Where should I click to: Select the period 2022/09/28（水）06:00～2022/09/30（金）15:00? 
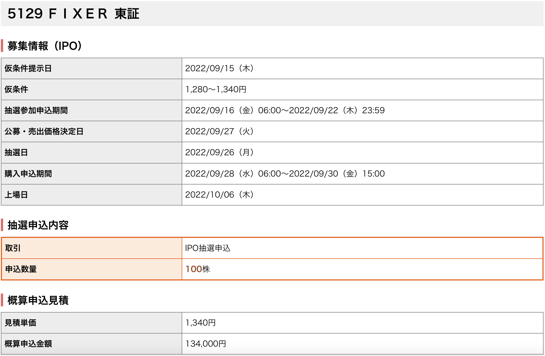coord(285,174)
